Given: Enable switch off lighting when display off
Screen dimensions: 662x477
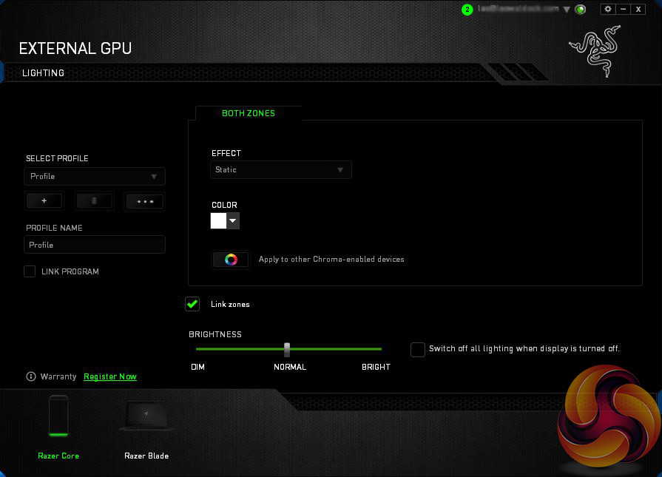Looking at the screenshot, I should [x=418, y=350].
